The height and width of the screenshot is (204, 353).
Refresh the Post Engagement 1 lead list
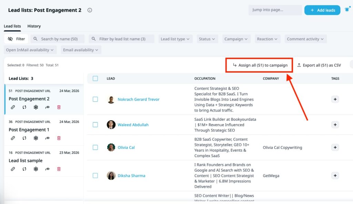point(24,138)
